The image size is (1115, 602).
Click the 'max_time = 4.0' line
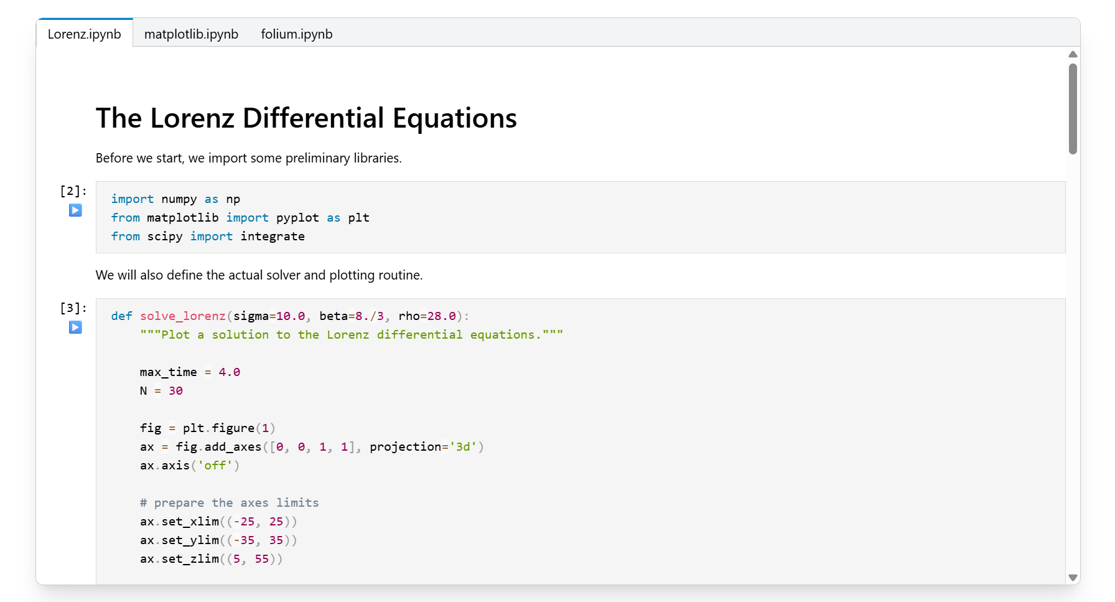(x=190, y=372)
